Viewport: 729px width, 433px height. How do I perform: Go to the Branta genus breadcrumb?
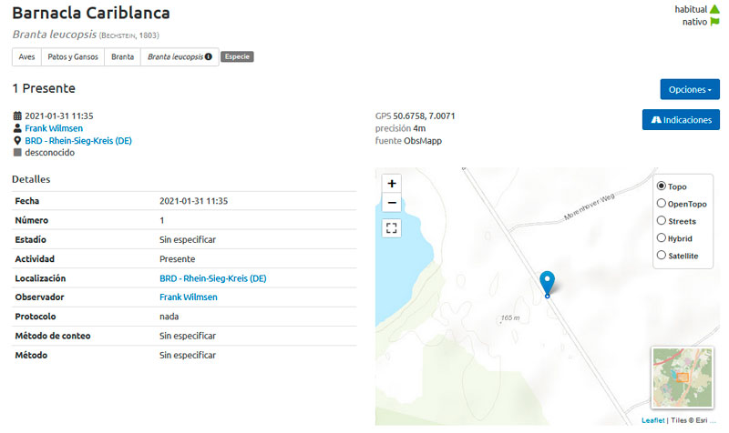123,57
